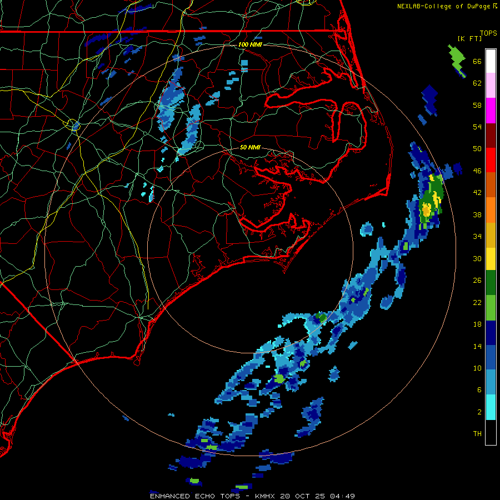Screen dimensions: 500x500
Task: Click the '20 OCT 25' date stamp
Action: (303, 496)
